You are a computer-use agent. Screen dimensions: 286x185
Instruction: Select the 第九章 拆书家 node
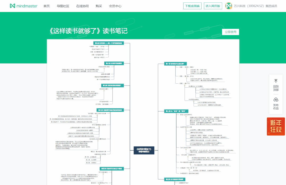(x=109, y=43)
